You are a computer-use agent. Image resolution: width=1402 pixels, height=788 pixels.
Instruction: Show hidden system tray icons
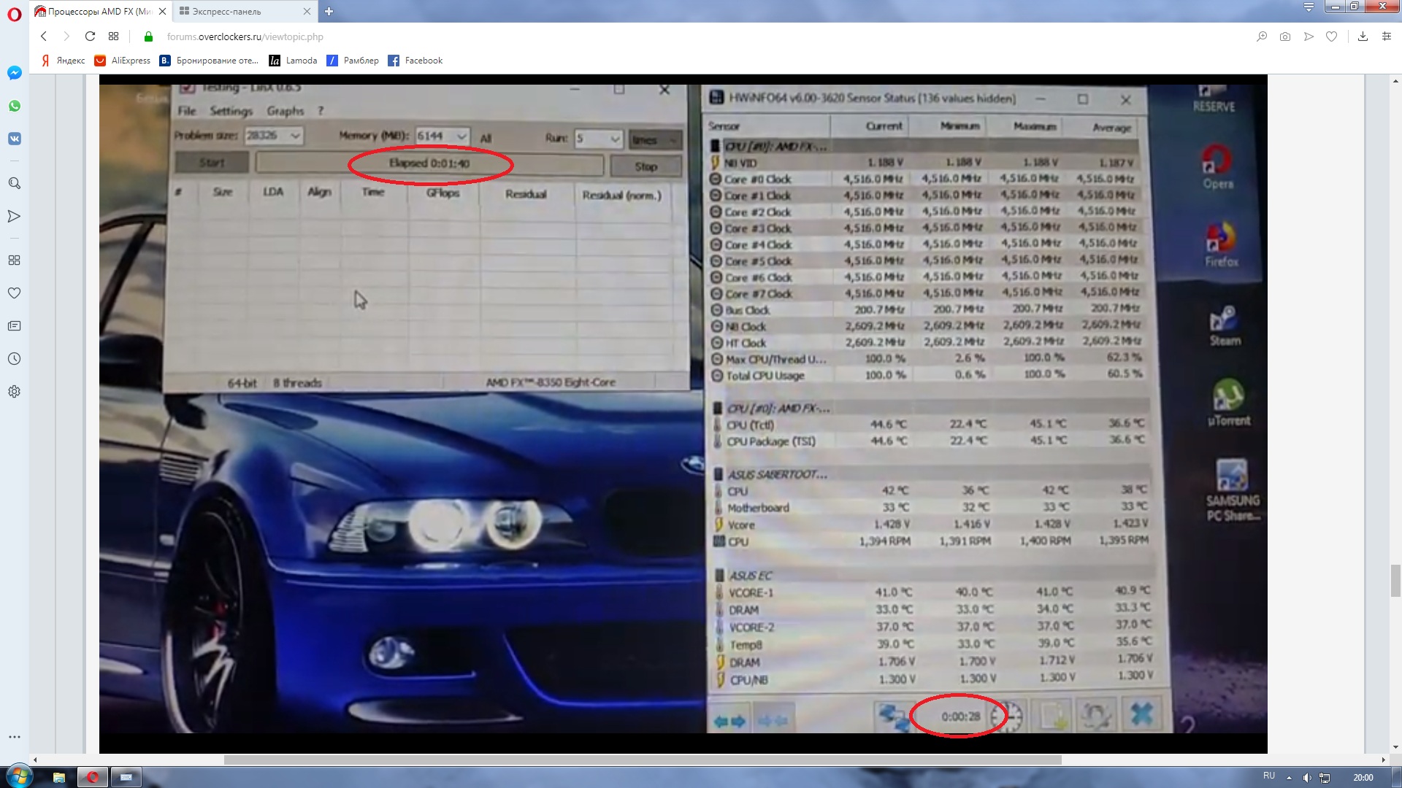tap(1289, 778)
